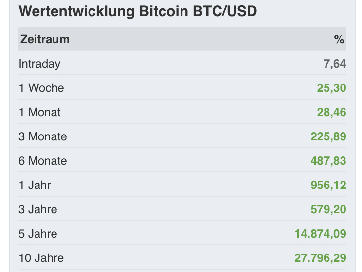
Task: Select the 1 Woche row label
Action: 41,88
